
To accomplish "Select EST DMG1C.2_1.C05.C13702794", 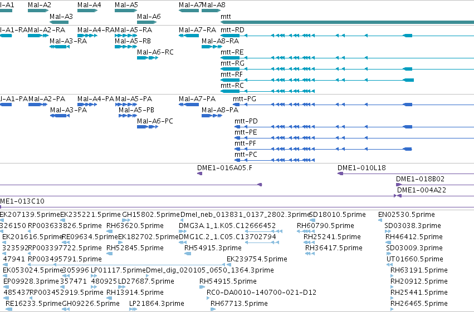I will (227, 237).
